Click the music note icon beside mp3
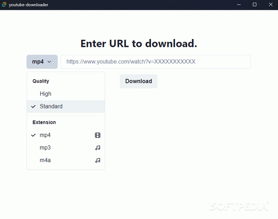Image resolution: width=278 pixels, height=219 pixels. click(x=98, y=148)
